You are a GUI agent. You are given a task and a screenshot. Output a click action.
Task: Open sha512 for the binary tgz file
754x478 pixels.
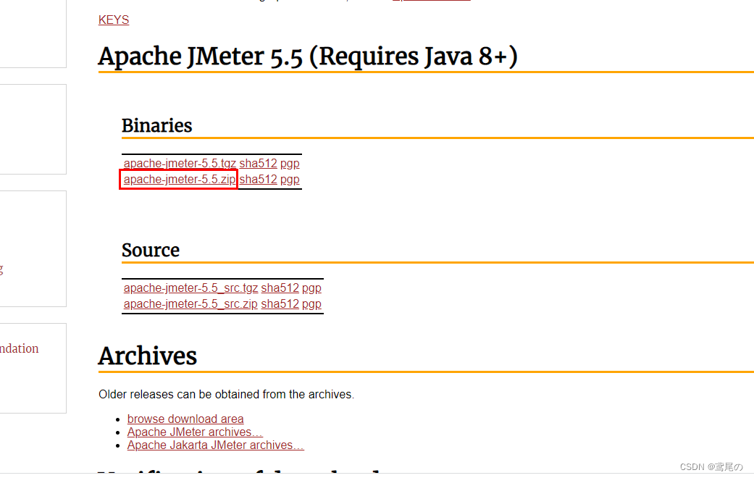click(259, 164)
